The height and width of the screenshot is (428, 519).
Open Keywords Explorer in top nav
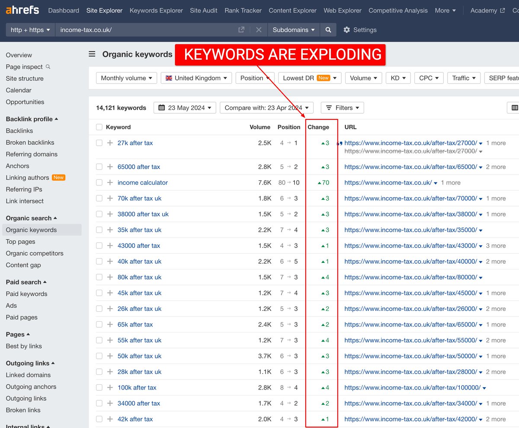(156, 10)
